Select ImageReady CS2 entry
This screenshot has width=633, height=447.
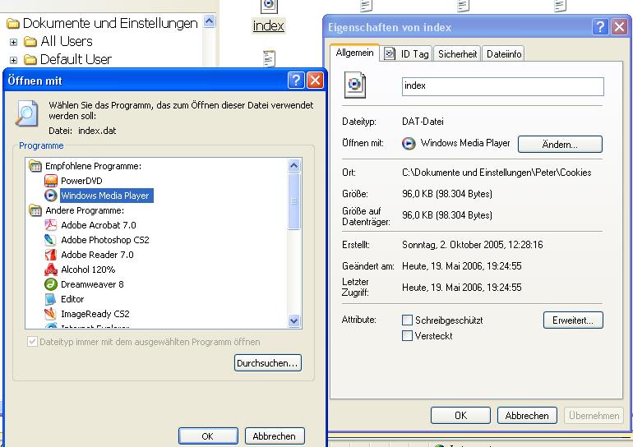[95, 314]
